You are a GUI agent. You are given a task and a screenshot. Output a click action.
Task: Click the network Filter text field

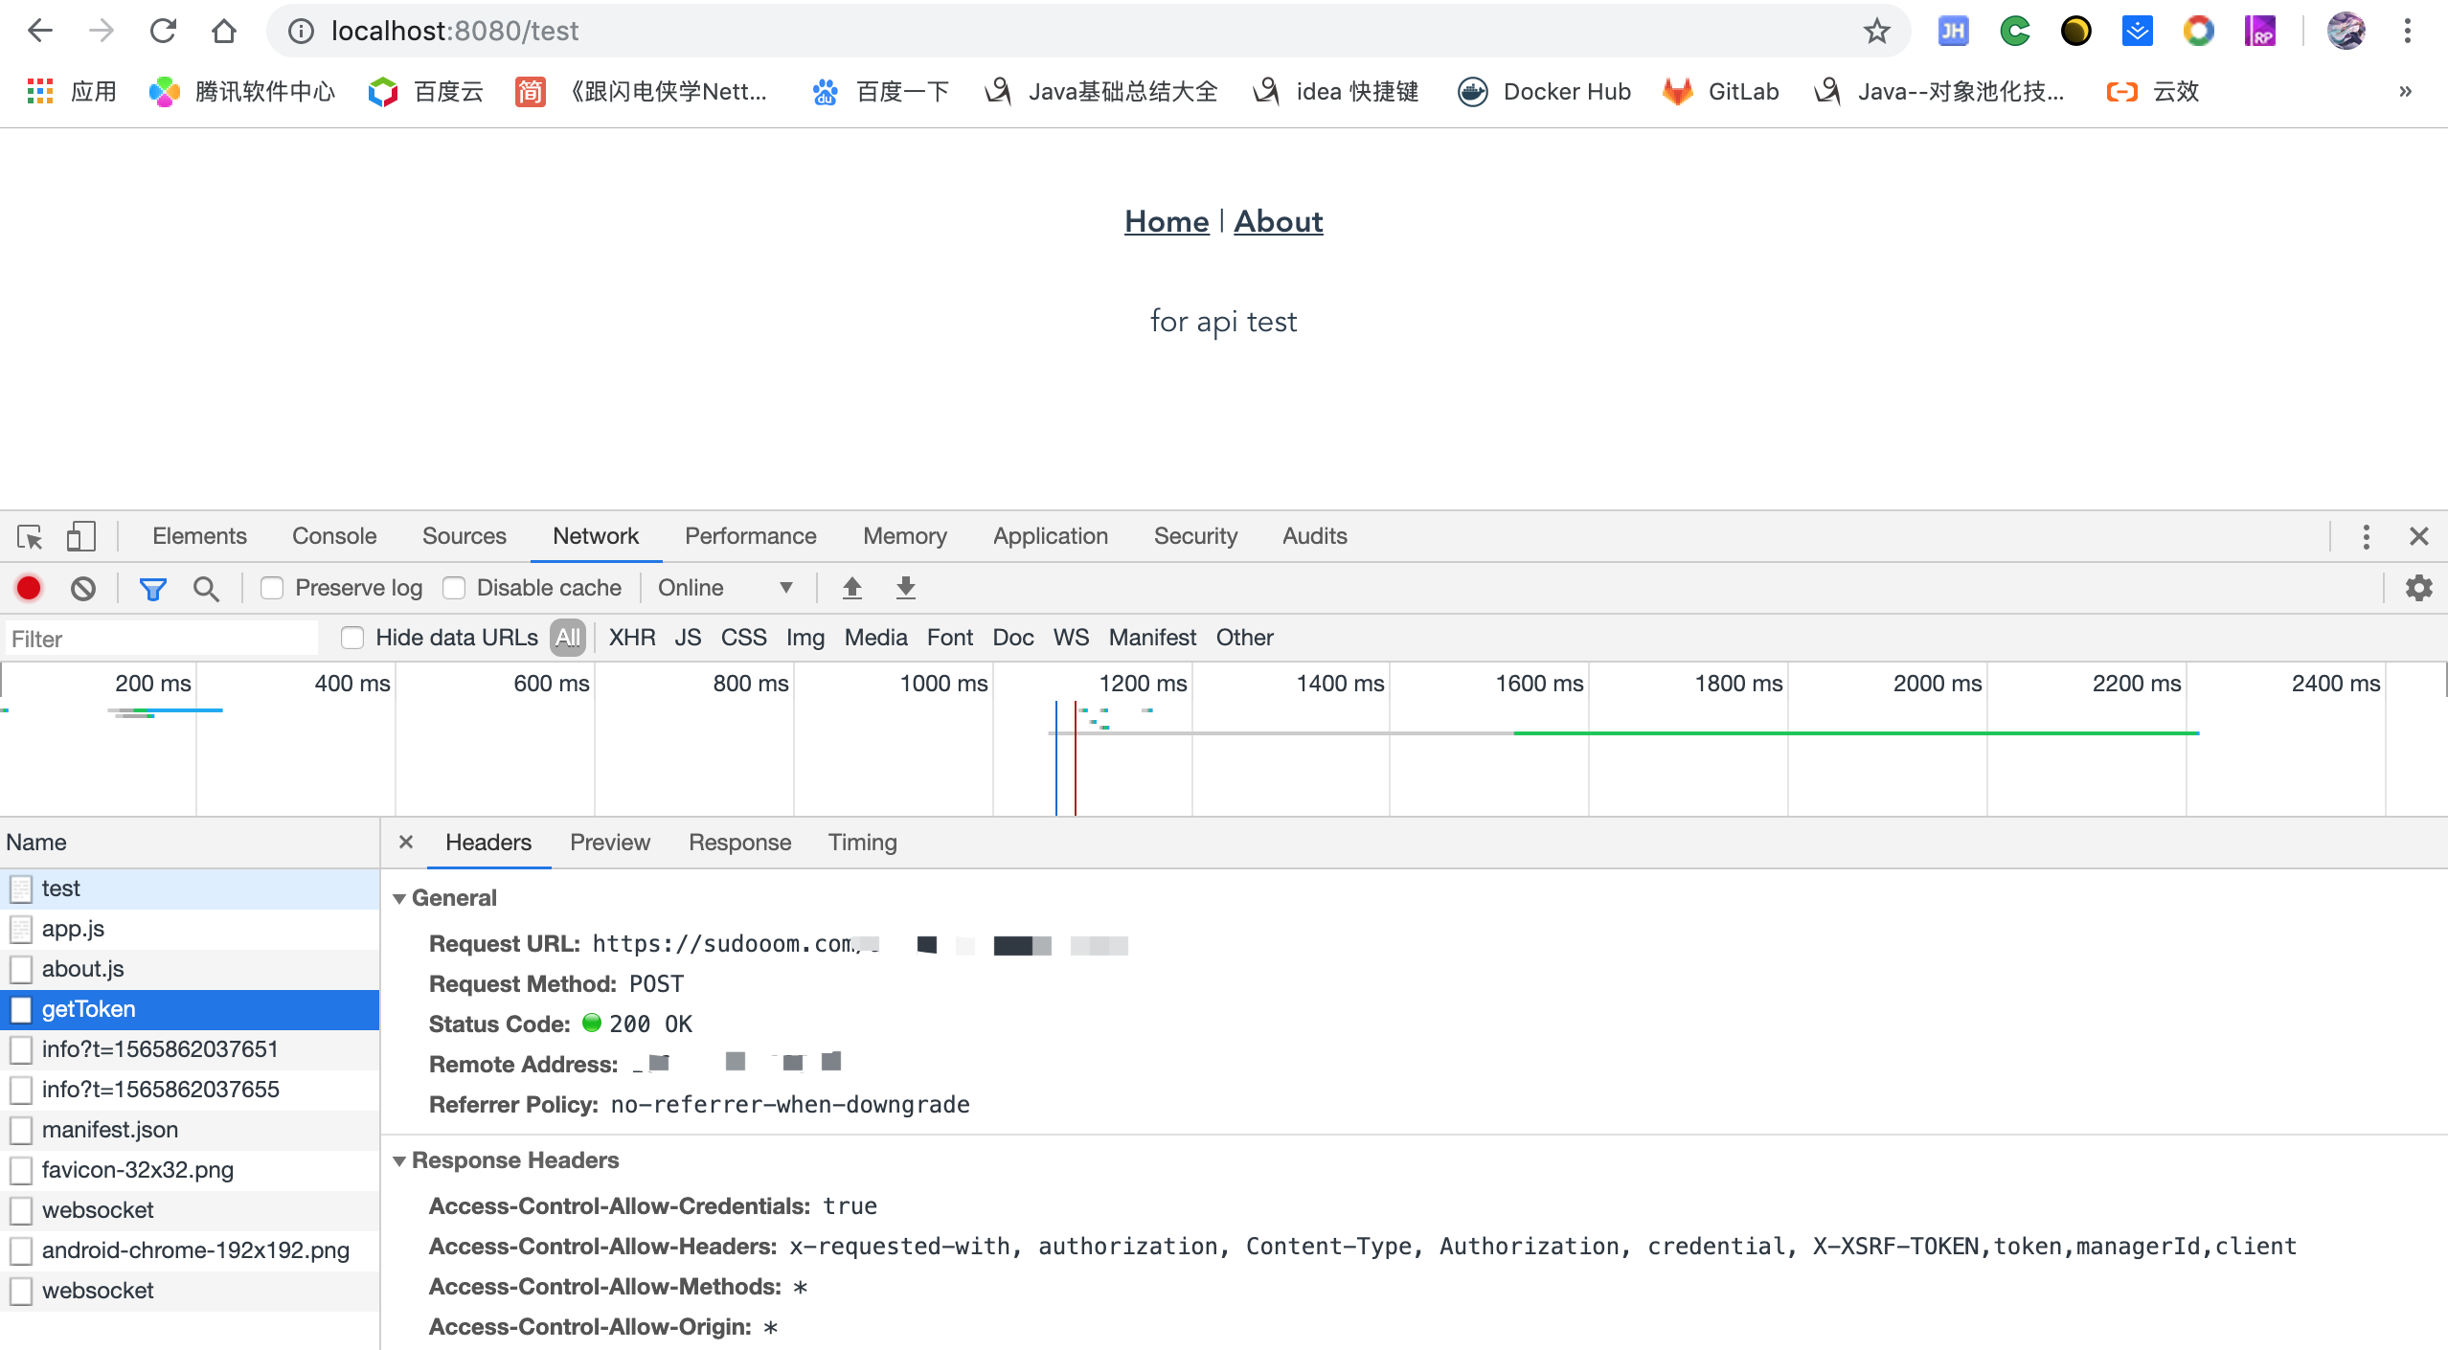coord(163,639)
